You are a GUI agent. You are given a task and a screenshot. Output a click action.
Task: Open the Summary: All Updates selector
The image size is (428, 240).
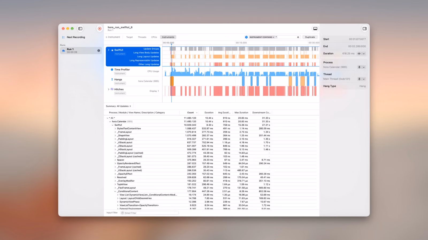click(119, 106)
